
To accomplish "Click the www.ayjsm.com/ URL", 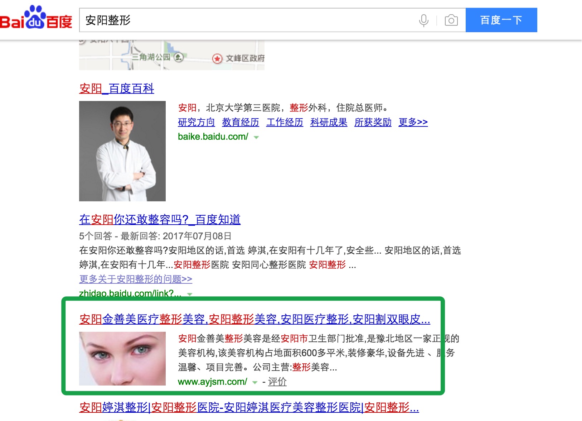I will [213, 382].
